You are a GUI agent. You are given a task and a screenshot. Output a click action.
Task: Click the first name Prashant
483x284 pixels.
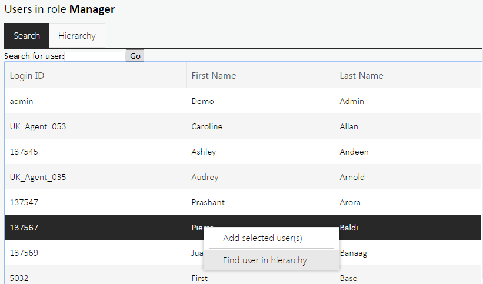208,202
